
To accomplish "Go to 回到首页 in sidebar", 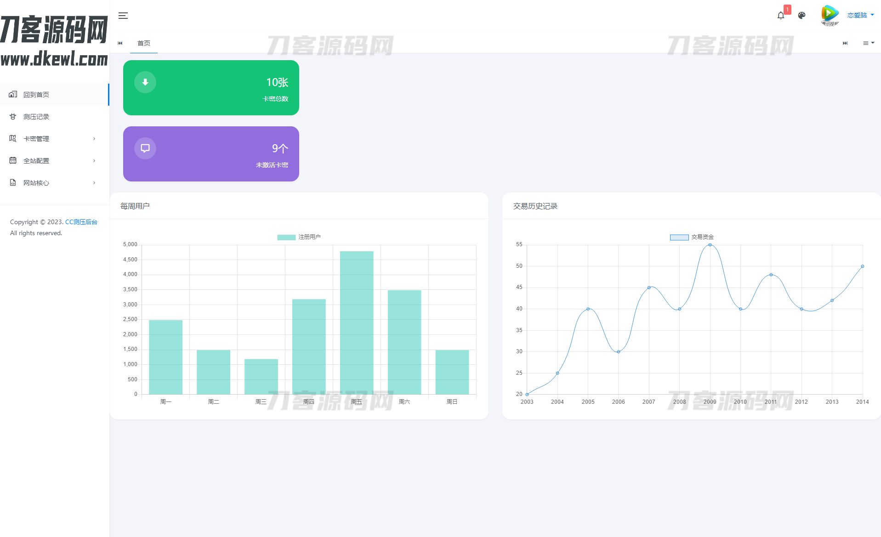I will [x=36, y=95].
